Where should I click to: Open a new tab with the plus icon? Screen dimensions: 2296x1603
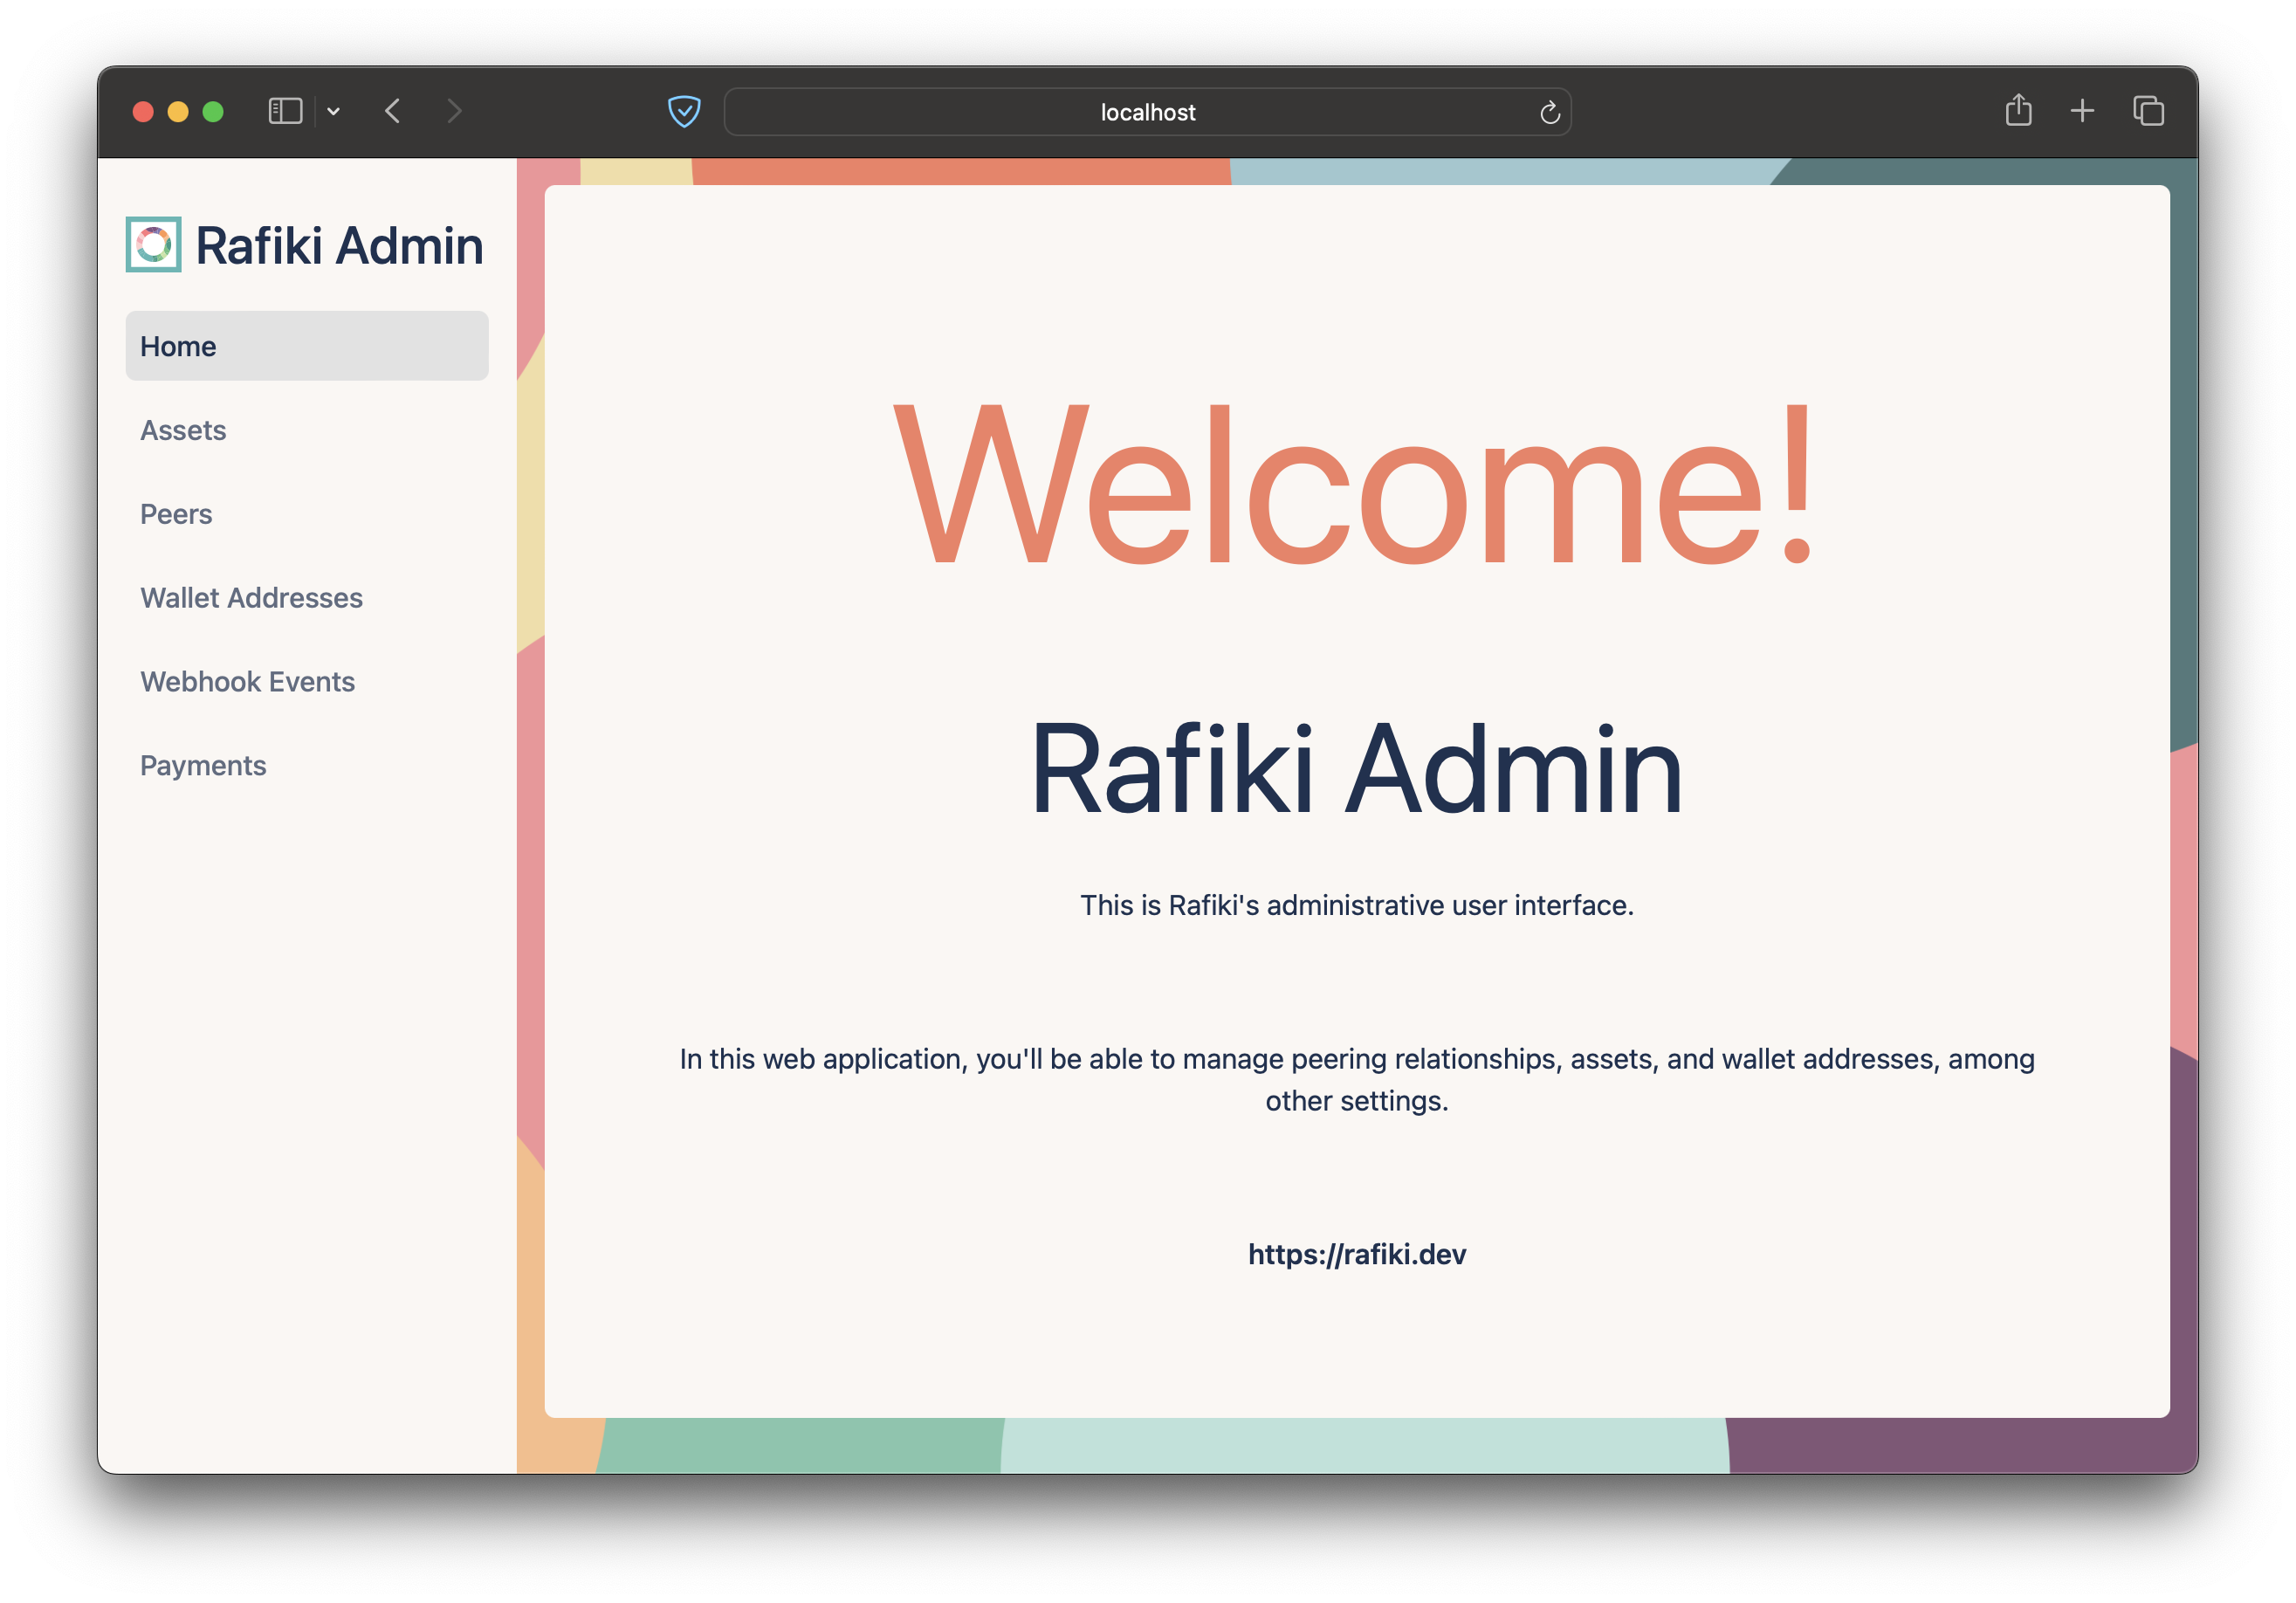(2083, 110)
